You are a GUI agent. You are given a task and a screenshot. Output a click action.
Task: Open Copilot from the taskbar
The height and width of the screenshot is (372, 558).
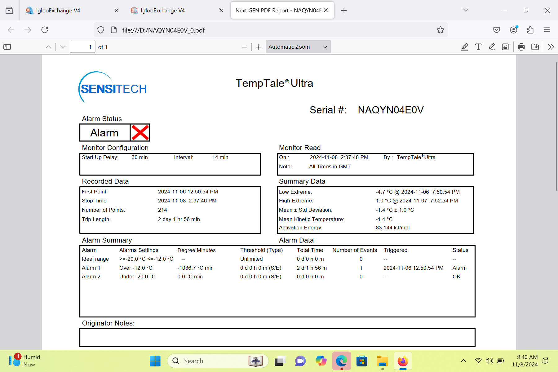[x=321, y=361]
